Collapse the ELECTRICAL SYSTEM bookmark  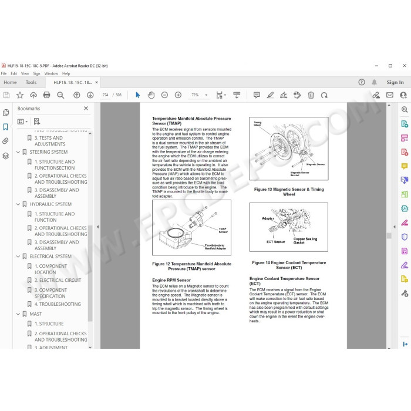(18, 257)
